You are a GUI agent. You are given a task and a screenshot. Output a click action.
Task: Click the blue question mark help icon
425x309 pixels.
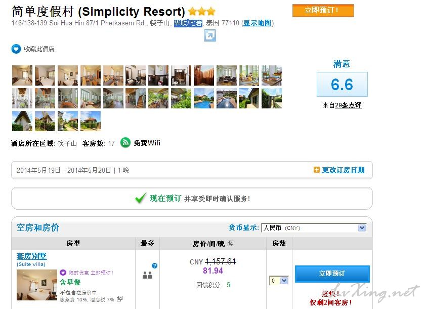[154, 265]
